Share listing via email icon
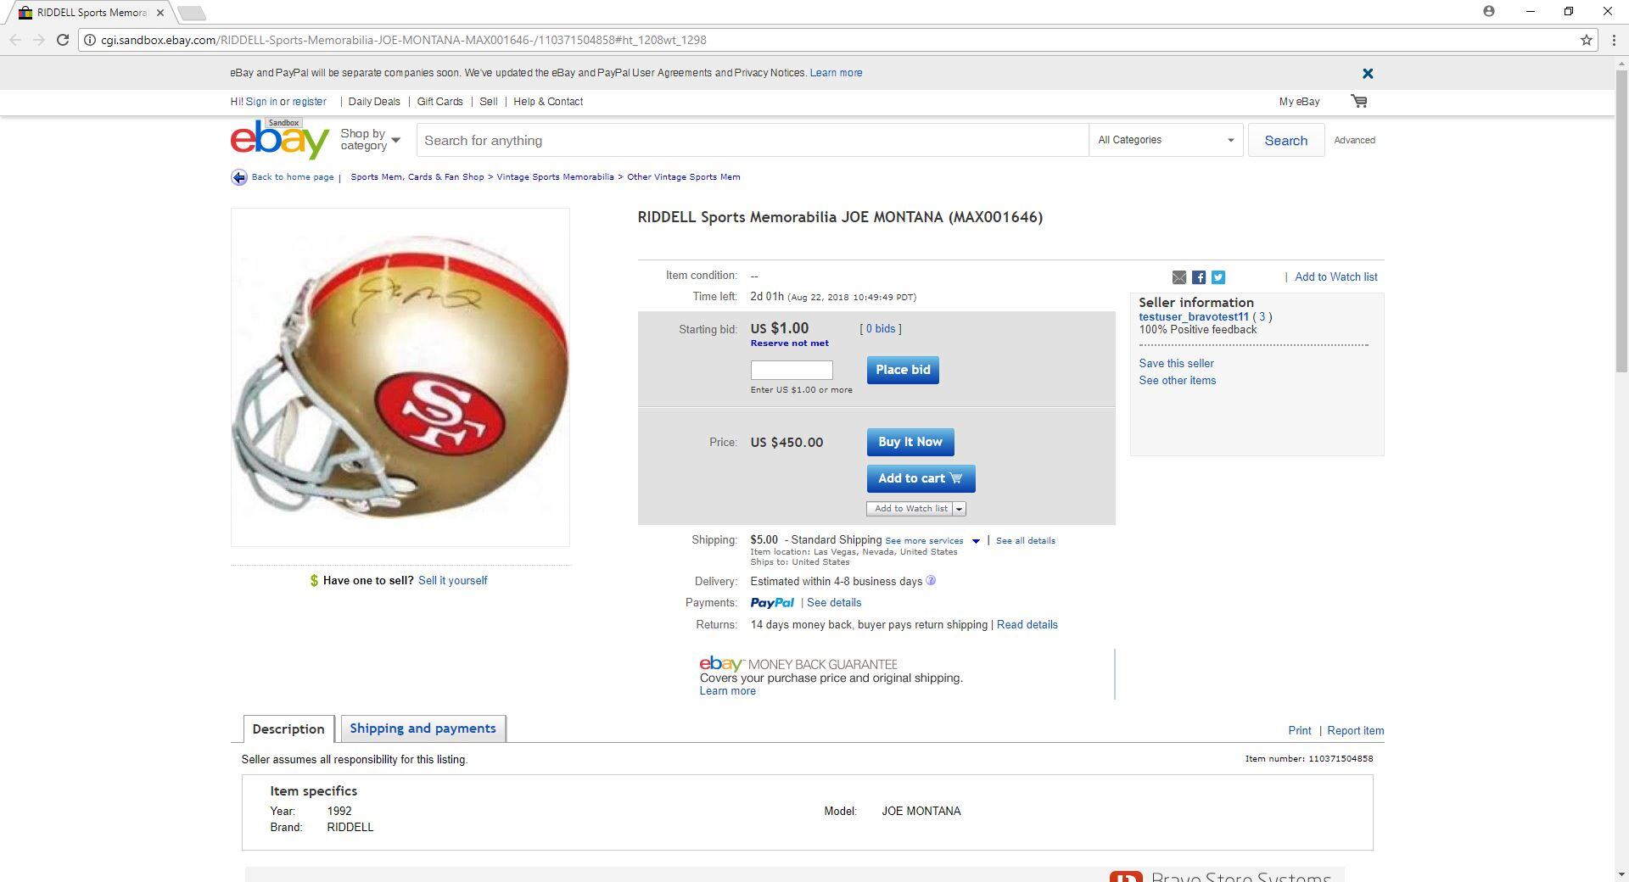 click(x=1179, y=277)
